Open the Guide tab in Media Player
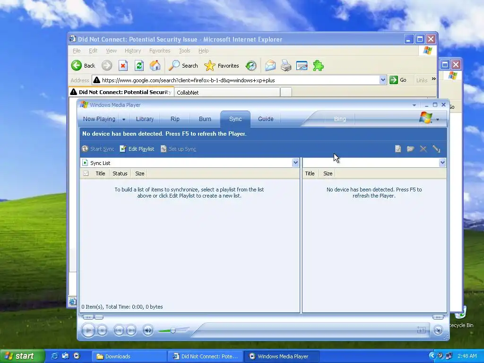This screenshot has width=484, height=363. point(266,119)
